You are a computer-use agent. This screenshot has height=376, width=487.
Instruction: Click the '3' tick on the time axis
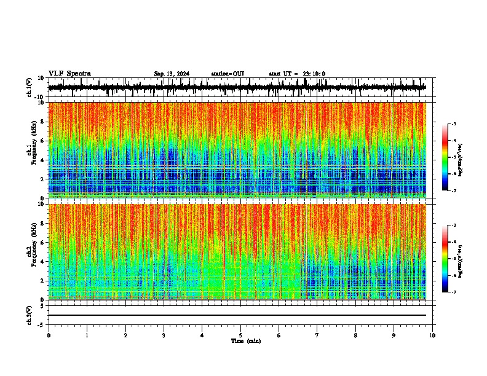(x=164, y=335)
